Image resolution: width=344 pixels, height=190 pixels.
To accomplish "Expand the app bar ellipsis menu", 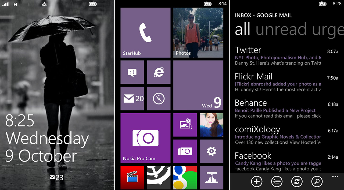I will point(335,176).
